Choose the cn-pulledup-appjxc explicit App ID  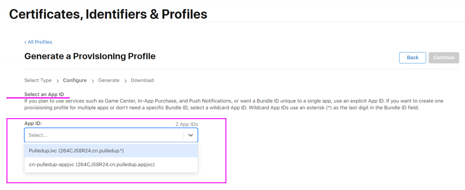coord(92,164)
